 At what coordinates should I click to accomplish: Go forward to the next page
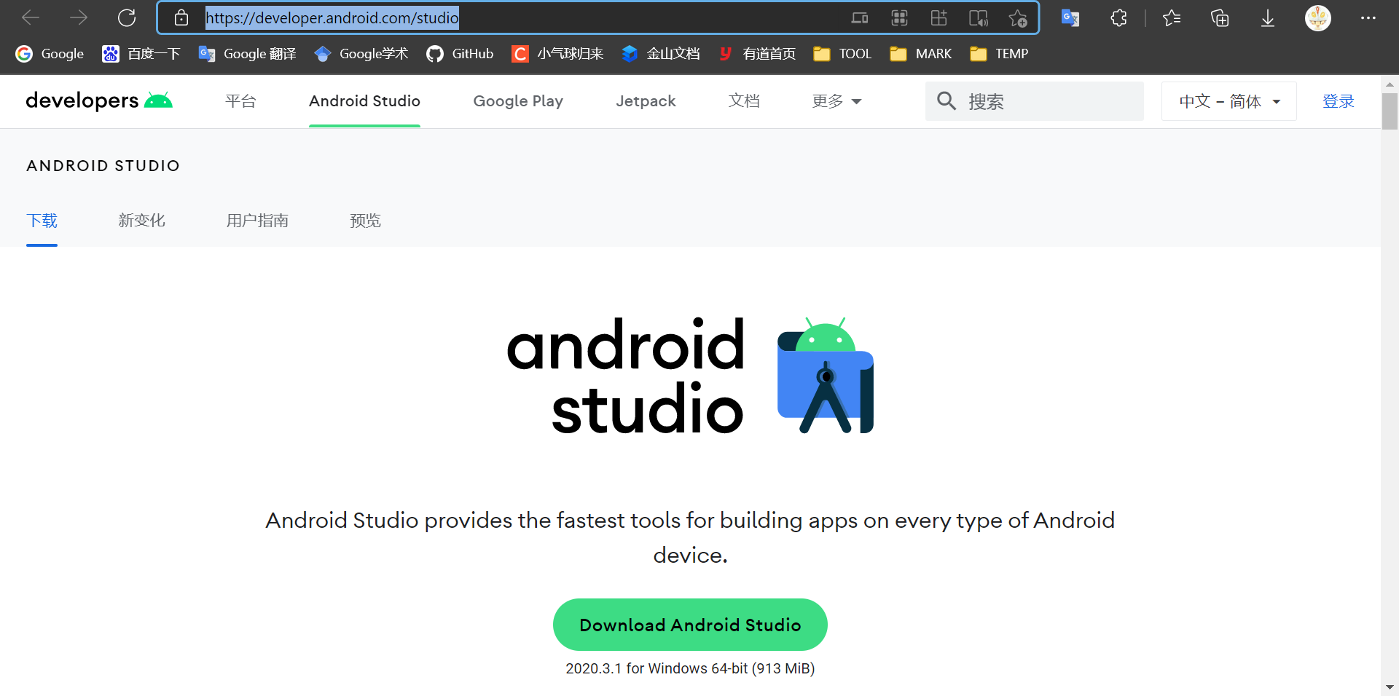tap(78, 17)
